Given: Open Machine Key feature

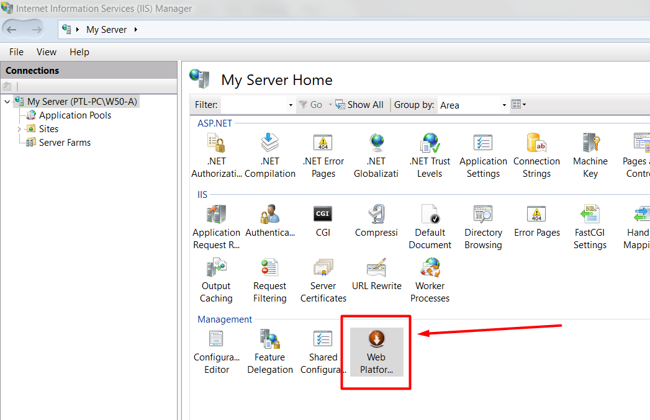Looking at the screenshot, I should (x=590, y=156).
